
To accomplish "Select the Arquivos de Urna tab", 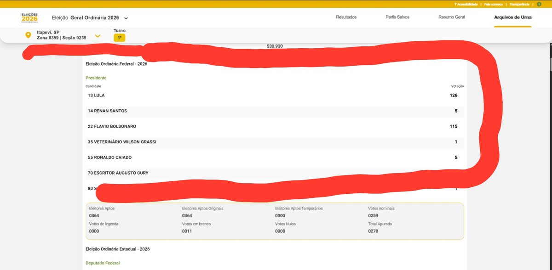I will pos(512,17).
